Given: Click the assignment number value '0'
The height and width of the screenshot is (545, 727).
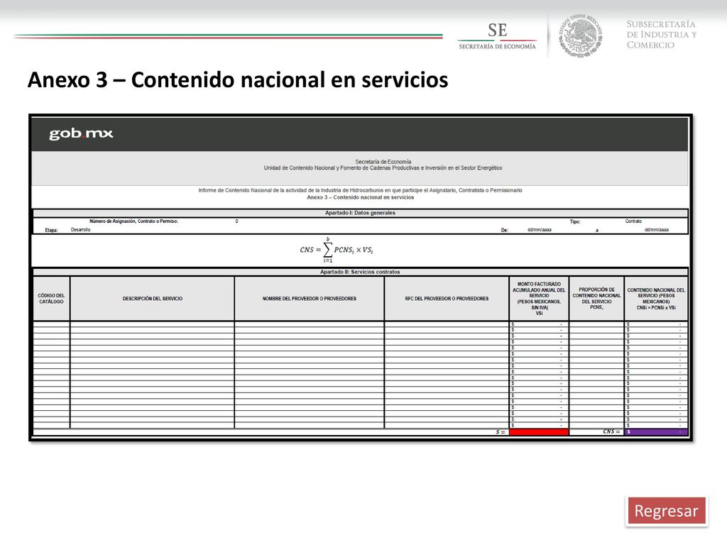Looking at the screenshot, I should click(x=236, y=221).
